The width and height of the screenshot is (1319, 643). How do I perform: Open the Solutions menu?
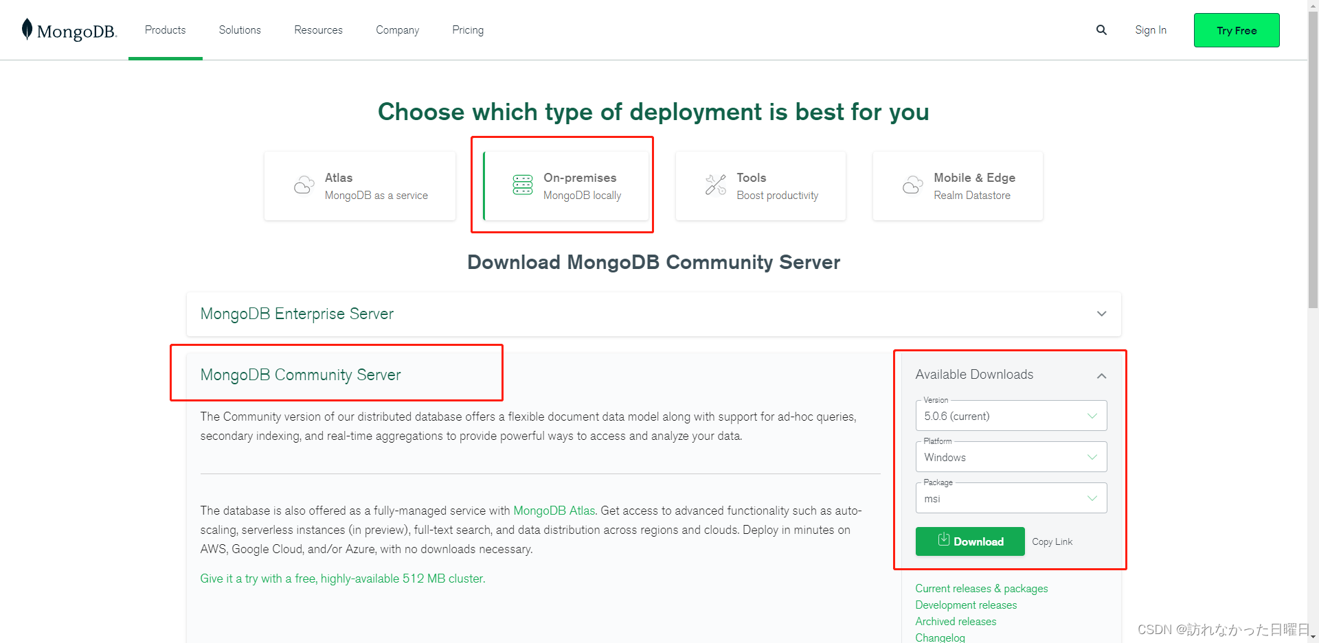[x=240, y=30]
